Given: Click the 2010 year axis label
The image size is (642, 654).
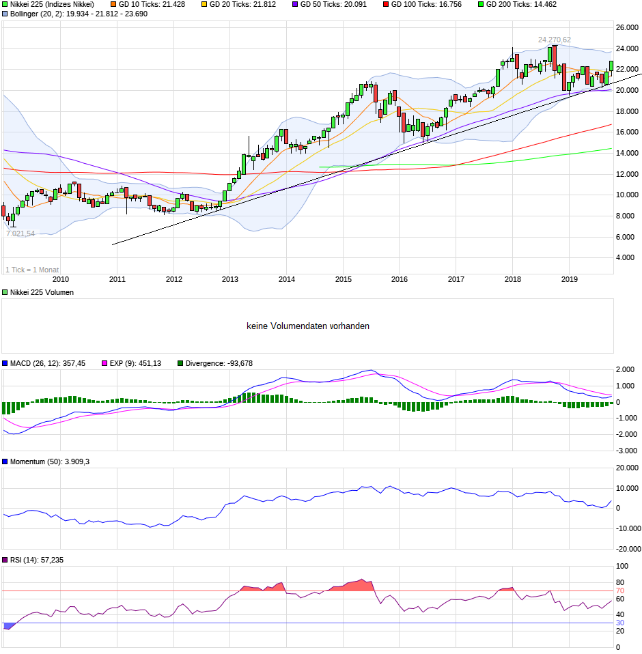Looking at the screenshot, I should [x=61, y=279].
